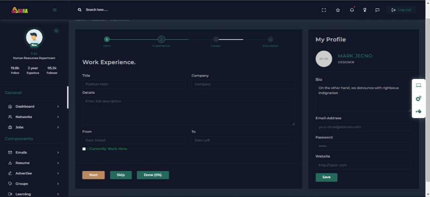Expand the Advertise menu chevron
430x197 pixels.
coord(58,173)
